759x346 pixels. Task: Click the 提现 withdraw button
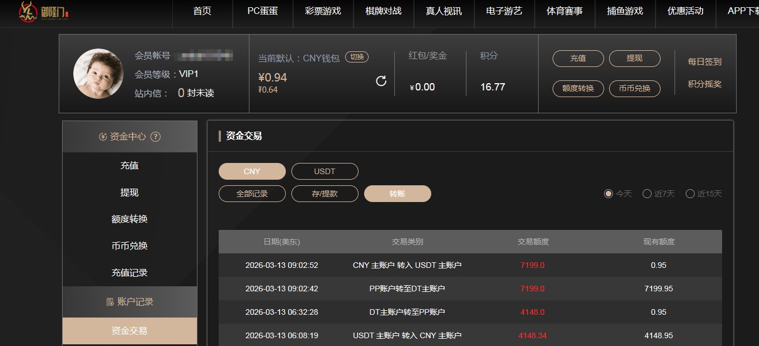(x=635, y=58)
